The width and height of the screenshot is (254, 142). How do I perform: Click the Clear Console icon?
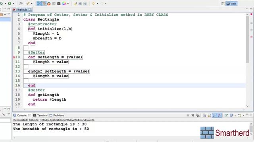[x=204, y=116]
